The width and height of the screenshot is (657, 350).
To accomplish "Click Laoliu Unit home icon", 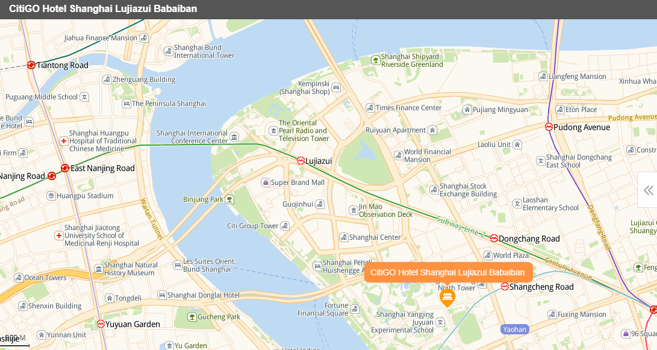I will [x=517, y=145].
